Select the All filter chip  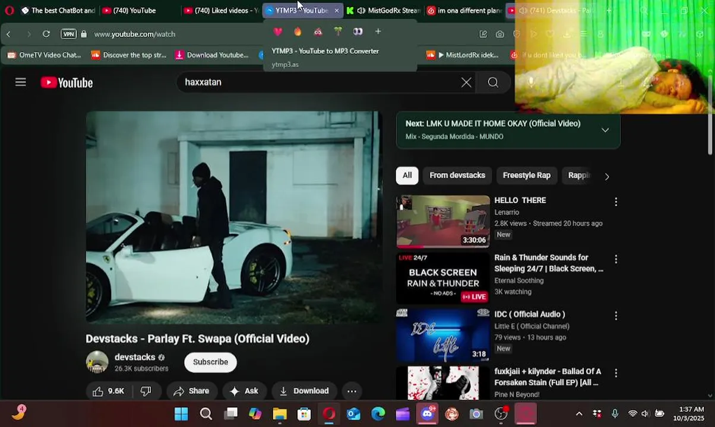407,176
